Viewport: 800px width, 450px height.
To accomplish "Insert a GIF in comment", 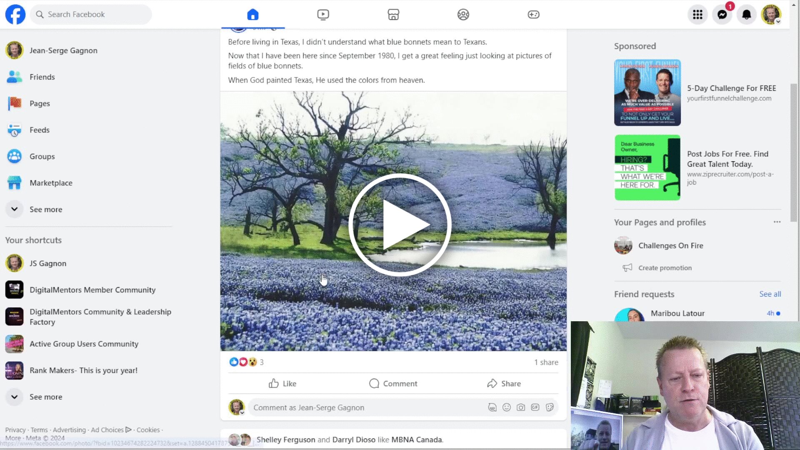I will [535, 407].
